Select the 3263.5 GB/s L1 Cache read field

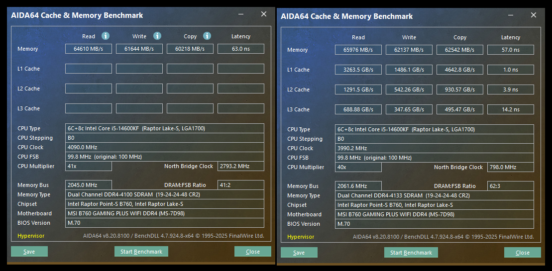pos(358,70)
